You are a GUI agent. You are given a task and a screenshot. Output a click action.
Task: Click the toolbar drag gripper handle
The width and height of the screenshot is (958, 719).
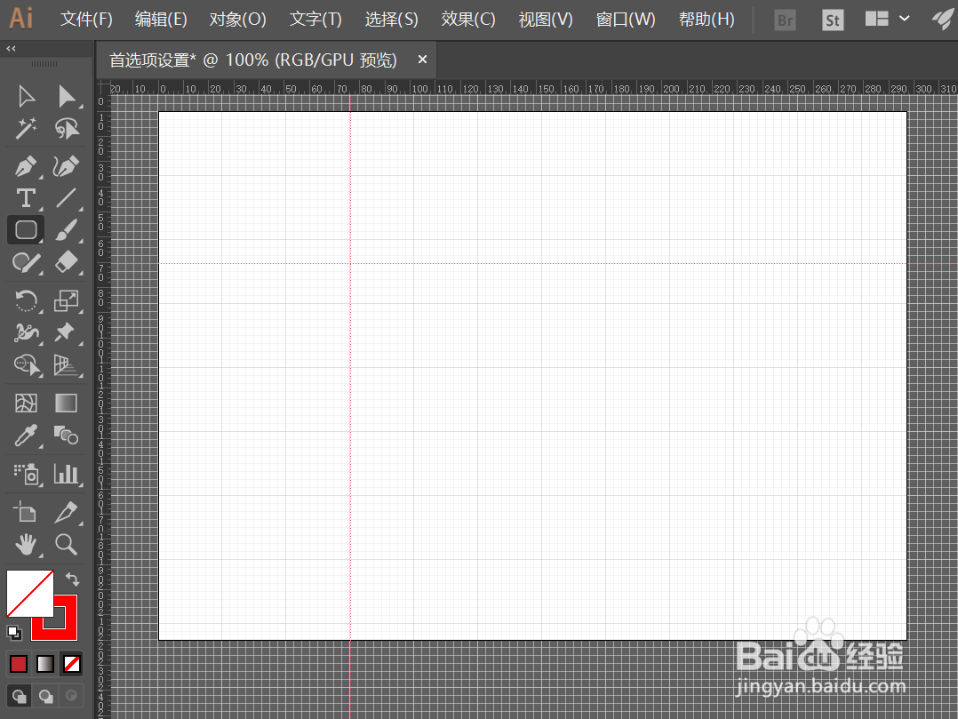click(x=44, y=63)
